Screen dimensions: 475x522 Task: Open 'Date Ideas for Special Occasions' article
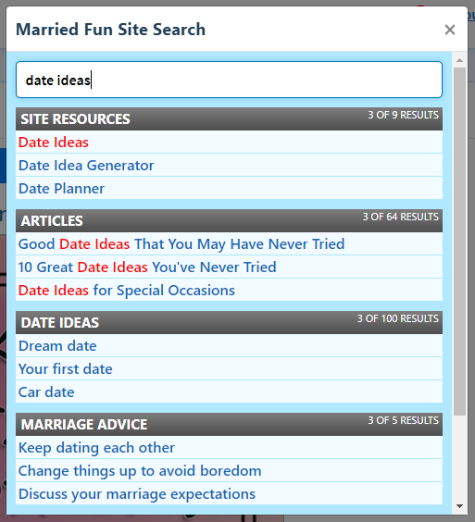[x=126, y=291]
